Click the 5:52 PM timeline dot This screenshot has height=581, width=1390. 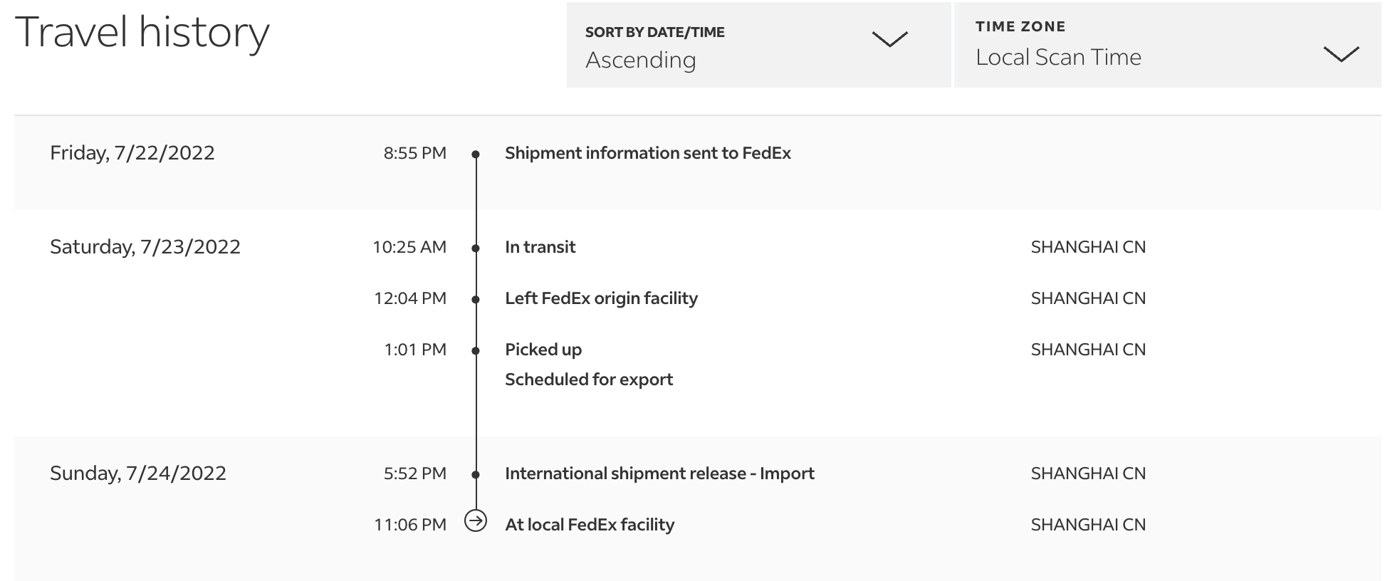pyautogui.click(x=476, y=474)
